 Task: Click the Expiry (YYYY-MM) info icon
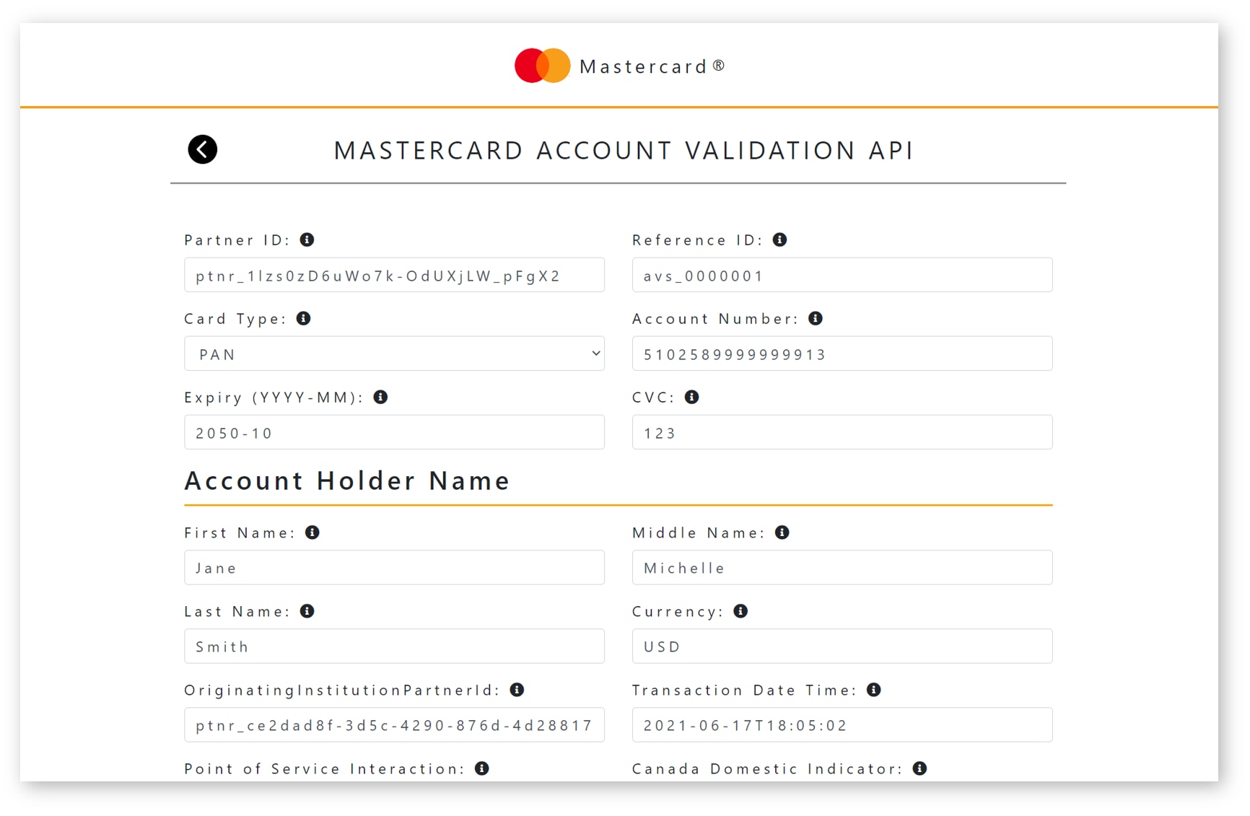pyautogui.click(x=380, y=397)
